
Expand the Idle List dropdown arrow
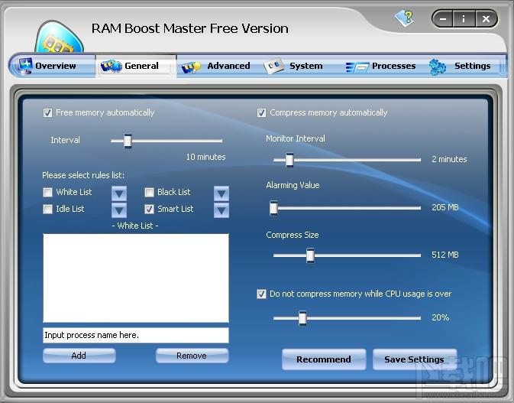tap(119, 210)
